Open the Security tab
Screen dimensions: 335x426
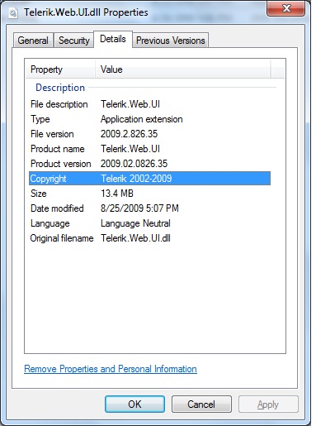(73, 41)
